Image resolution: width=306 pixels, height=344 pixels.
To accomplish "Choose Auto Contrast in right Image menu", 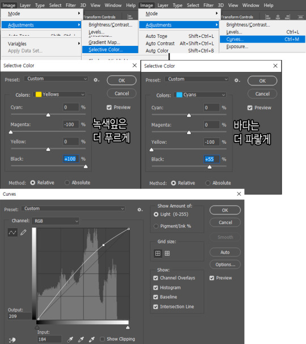I will pyautogui.click(x=180, y=44).
